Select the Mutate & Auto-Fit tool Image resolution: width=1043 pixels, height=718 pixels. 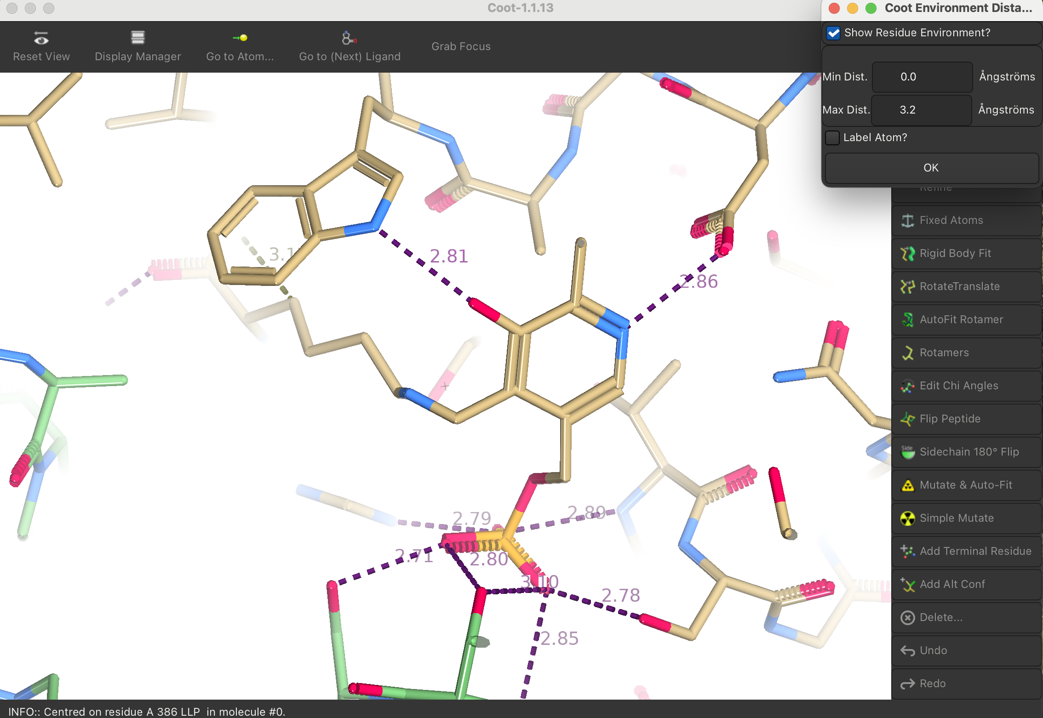[965, 485]
